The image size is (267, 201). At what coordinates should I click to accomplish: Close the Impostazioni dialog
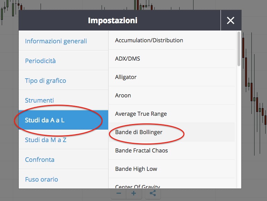click(x=231, y=20)
